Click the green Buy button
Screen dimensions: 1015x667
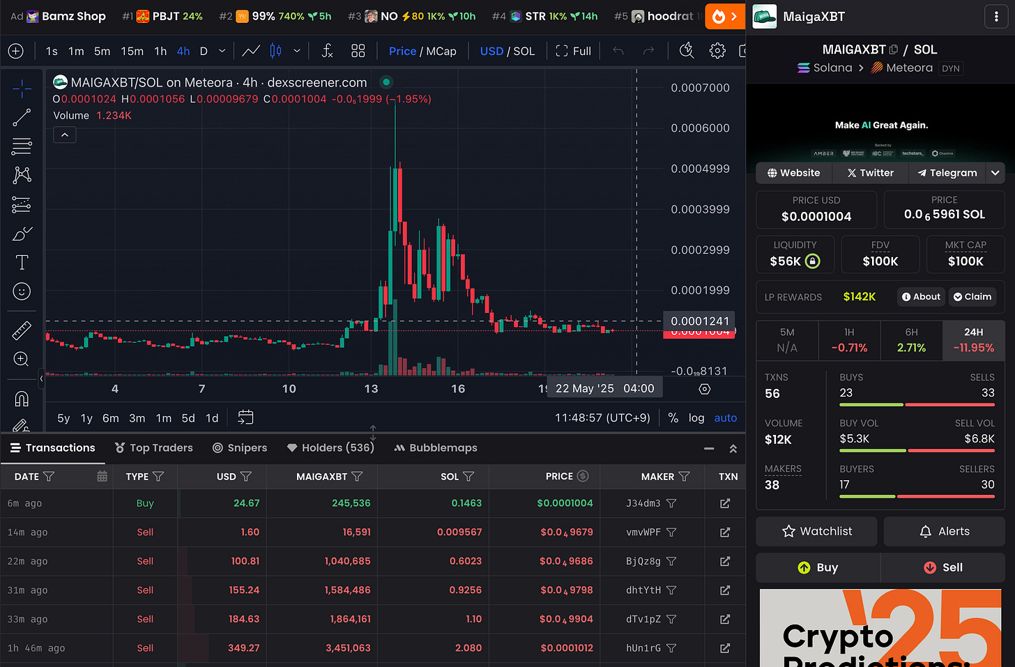click(818, 567)
